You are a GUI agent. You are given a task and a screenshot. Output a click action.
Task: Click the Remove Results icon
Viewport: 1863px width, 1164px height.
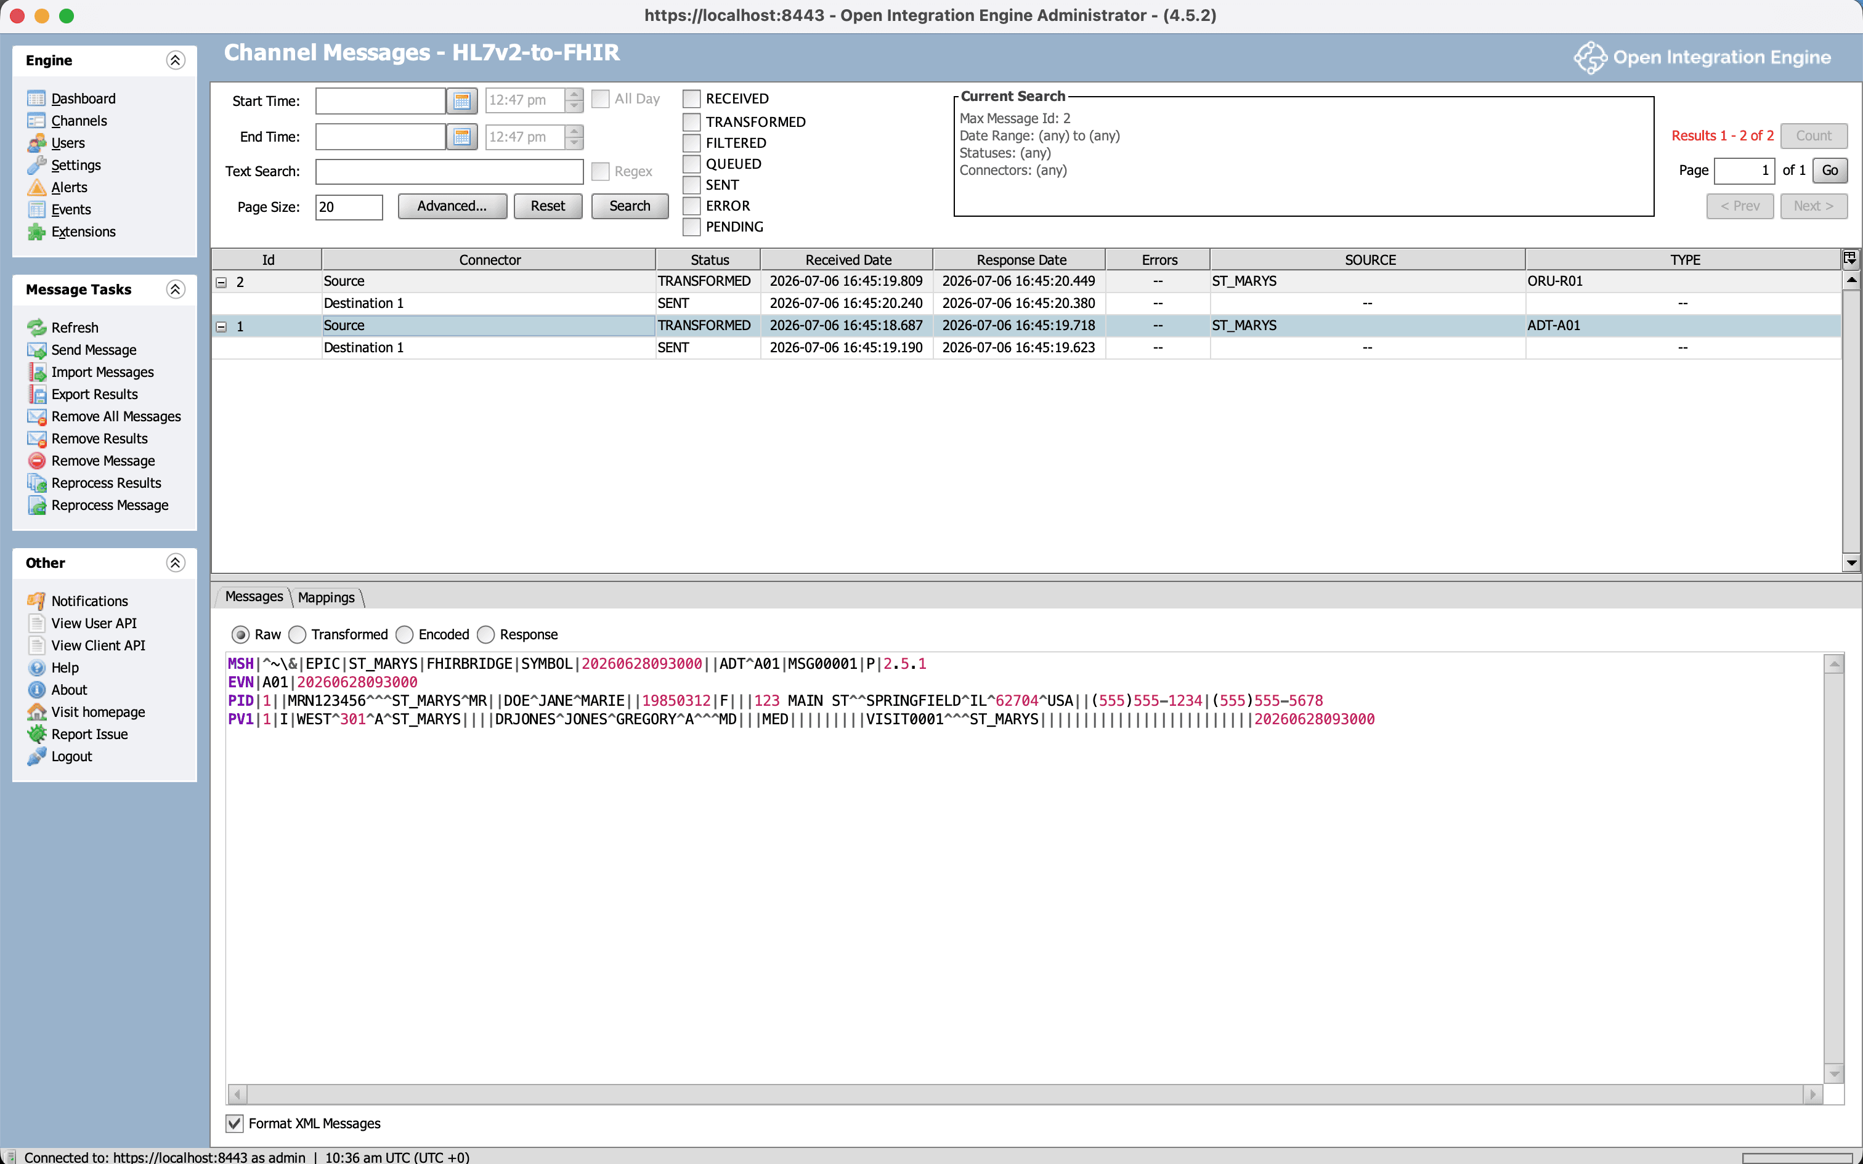click(x=36, y=439)
